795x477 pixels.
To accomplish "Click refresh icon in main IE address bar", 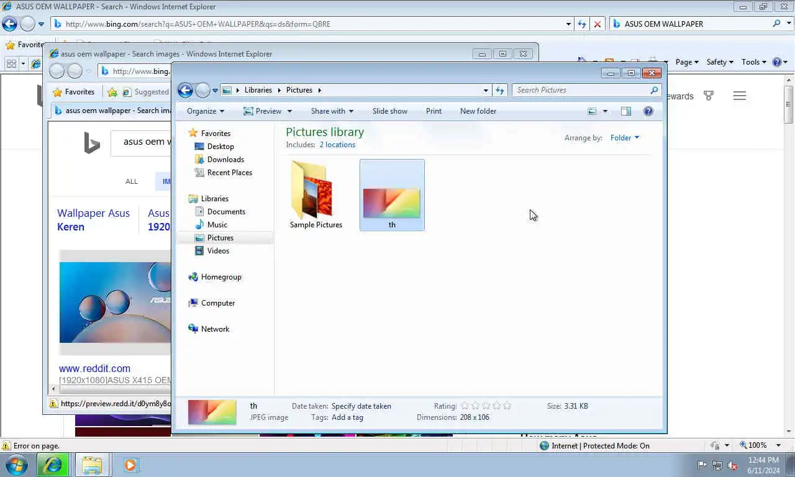I will click(581, 24).
